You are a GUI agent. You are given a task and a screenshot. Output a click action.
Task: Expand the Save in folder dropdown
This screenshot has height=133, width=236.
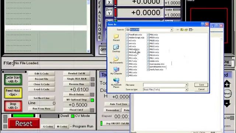(171, 30)
